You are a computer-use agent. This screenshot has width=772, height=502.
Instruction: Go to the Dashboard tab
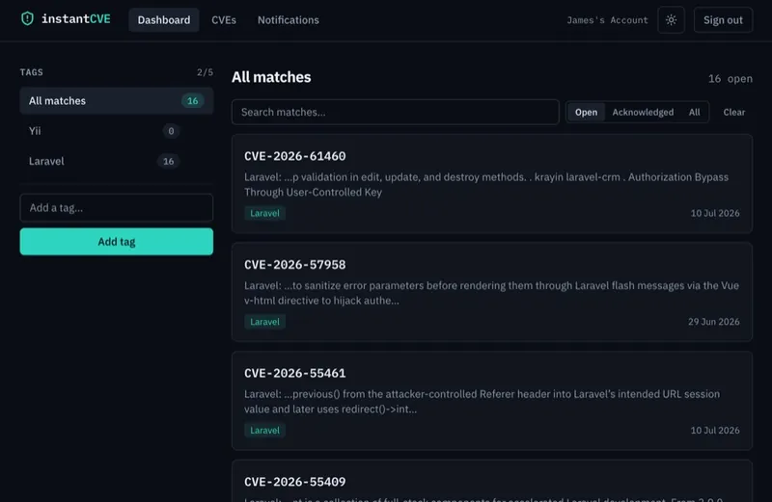coord(164,20)
